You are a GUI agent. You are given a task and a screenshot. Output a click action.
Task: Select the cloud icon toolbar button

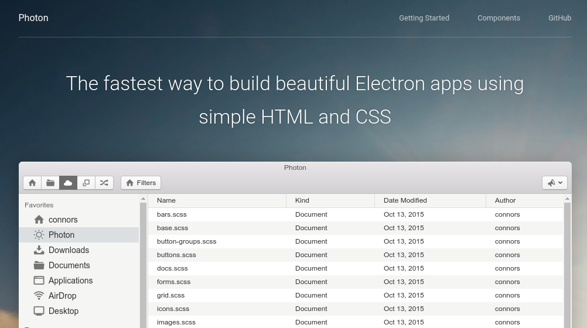point(68,183)
